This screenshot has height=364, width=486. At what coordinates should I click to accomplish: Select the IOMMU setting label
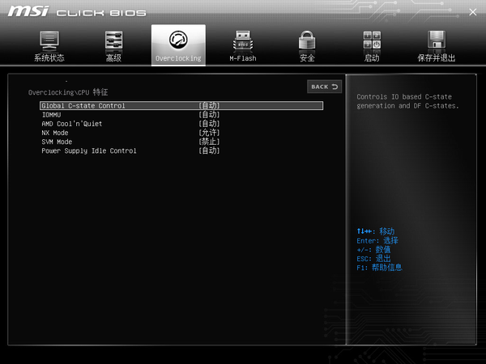52,115
